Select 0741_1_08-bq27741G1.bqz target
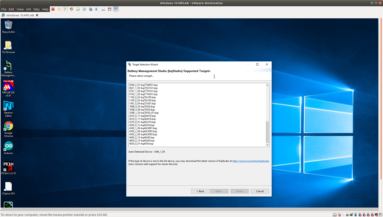Screen dimensions: 383x217 click(x=143, y=91)
